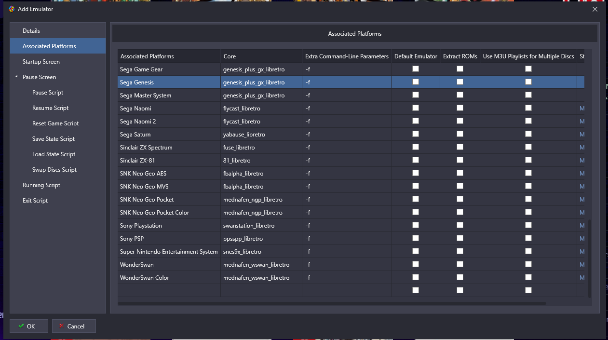The height and width of the screenshot is (340, 608).
Task: Click Default Emulator column header
Action: [x=416, y=56]
